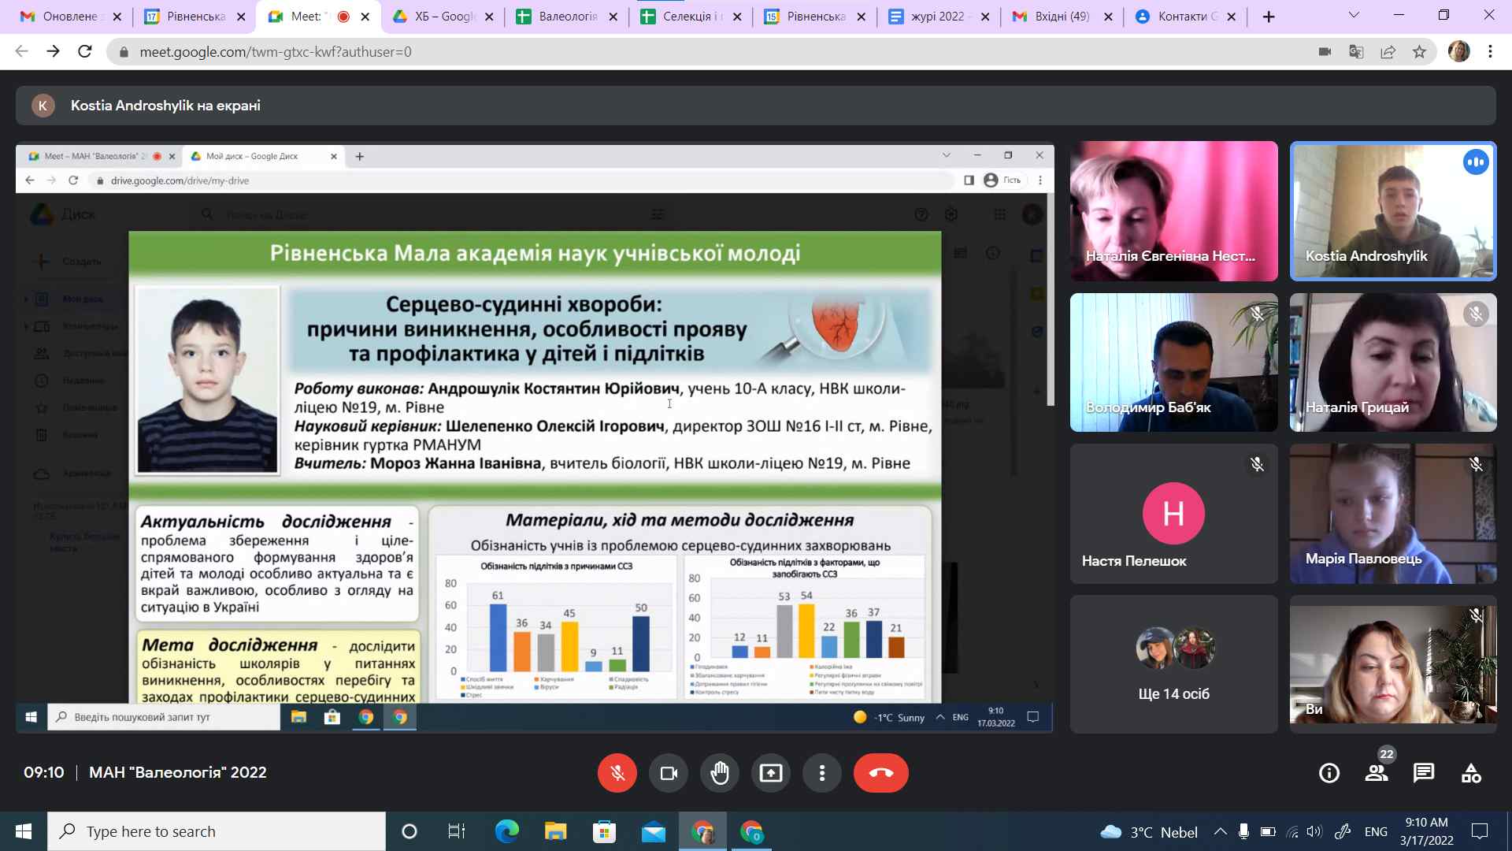The width and height of the screenshot is (1512, 851).
Task: Click translate page icon in address bar
Action: coord(1356,52)
